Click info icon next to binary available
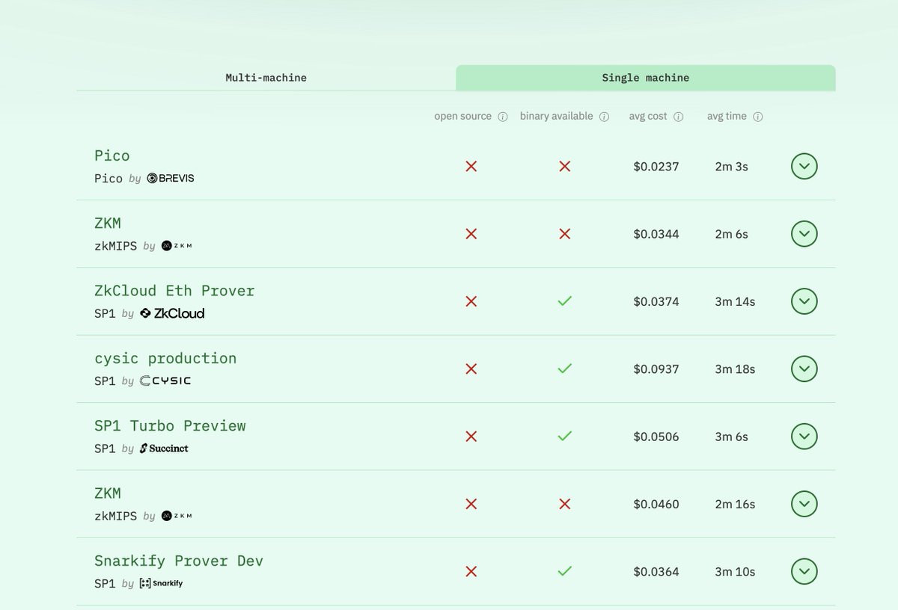898x610 pixels. [604, 117]
